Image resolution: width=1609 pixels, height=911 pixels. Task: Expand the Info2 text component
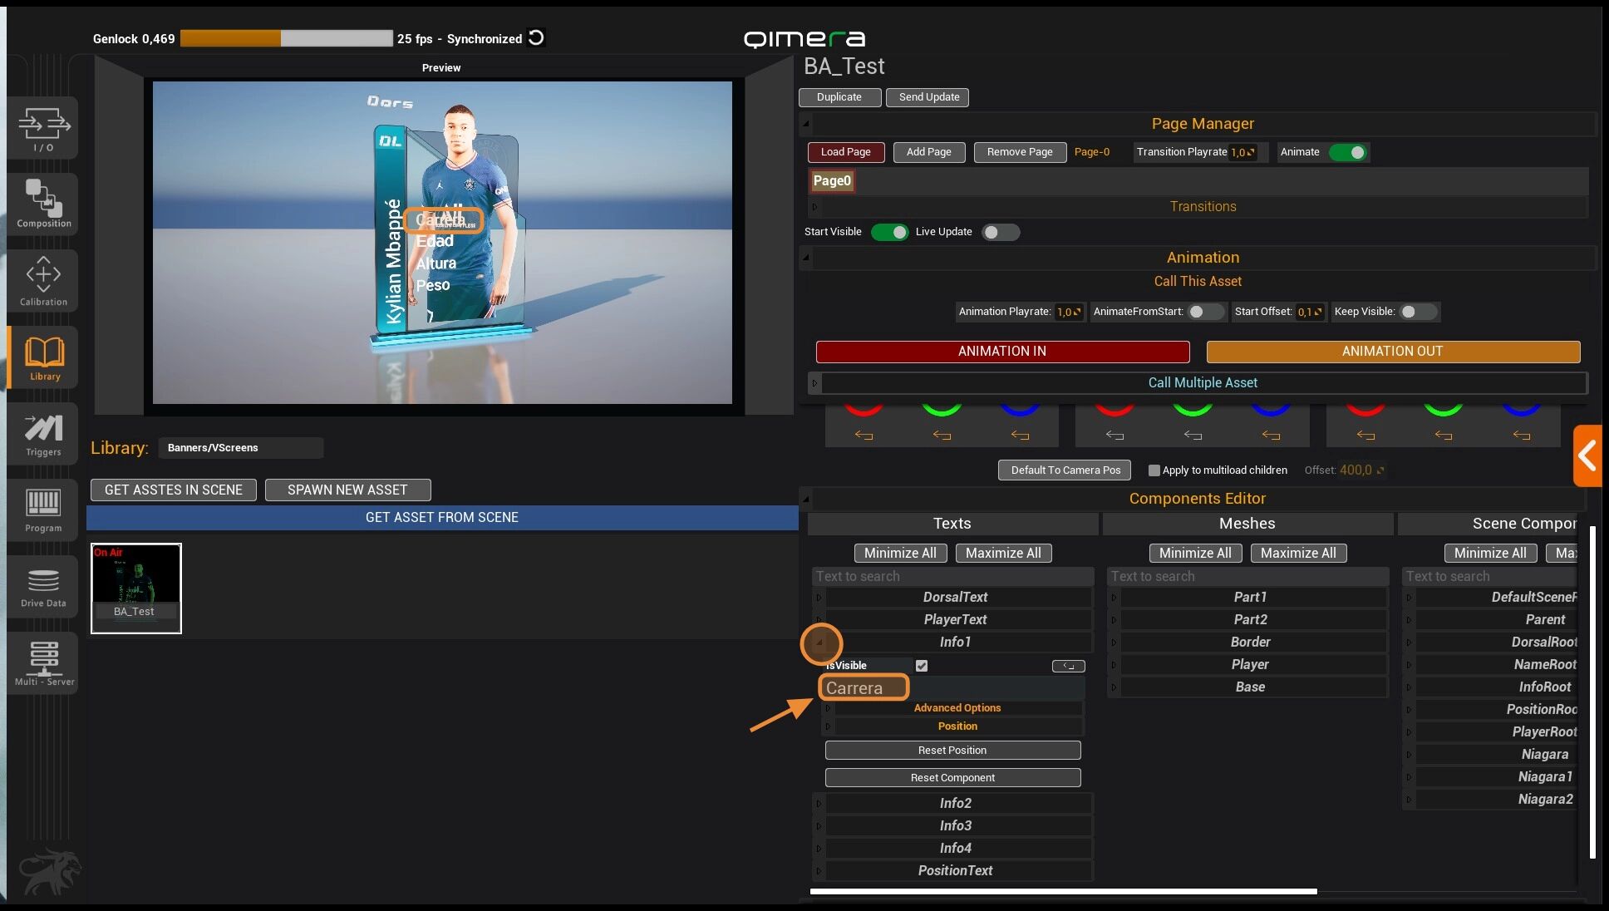coord(819,804)
